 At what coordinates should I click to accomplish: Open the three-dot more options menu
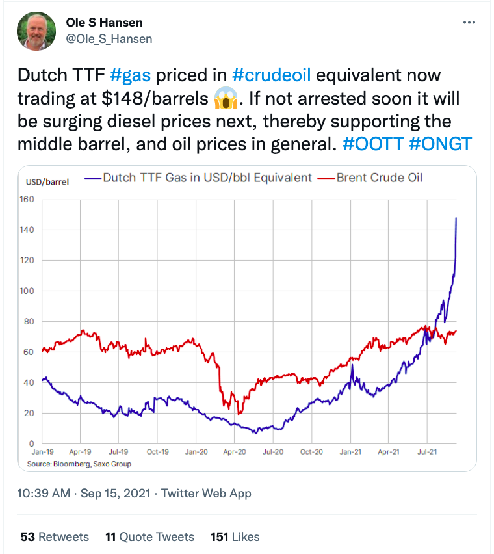click(x=469, y=22)
